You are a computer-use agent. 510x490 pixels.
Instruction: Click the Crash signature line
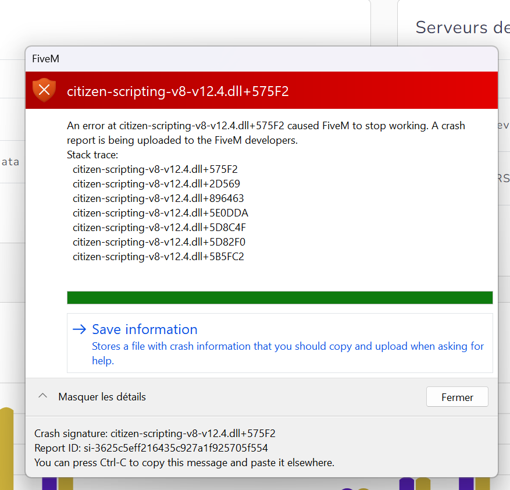(x=155, y=434)
